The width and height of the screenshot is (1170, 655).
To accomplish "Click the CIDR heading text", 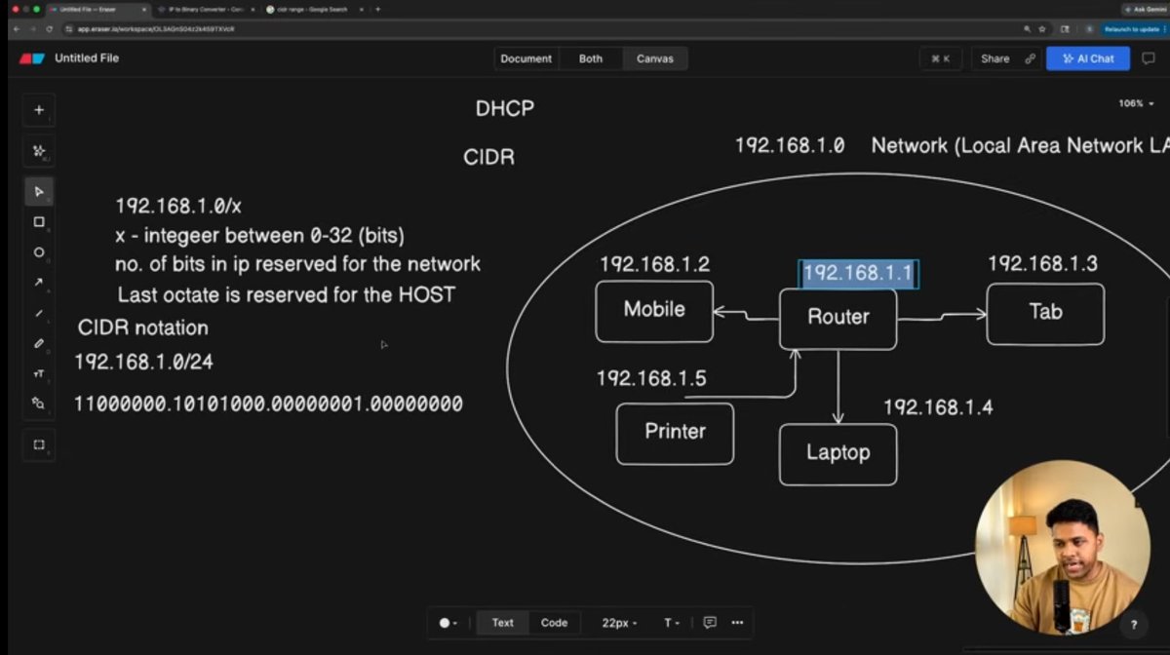I will [x=489, y=157].
